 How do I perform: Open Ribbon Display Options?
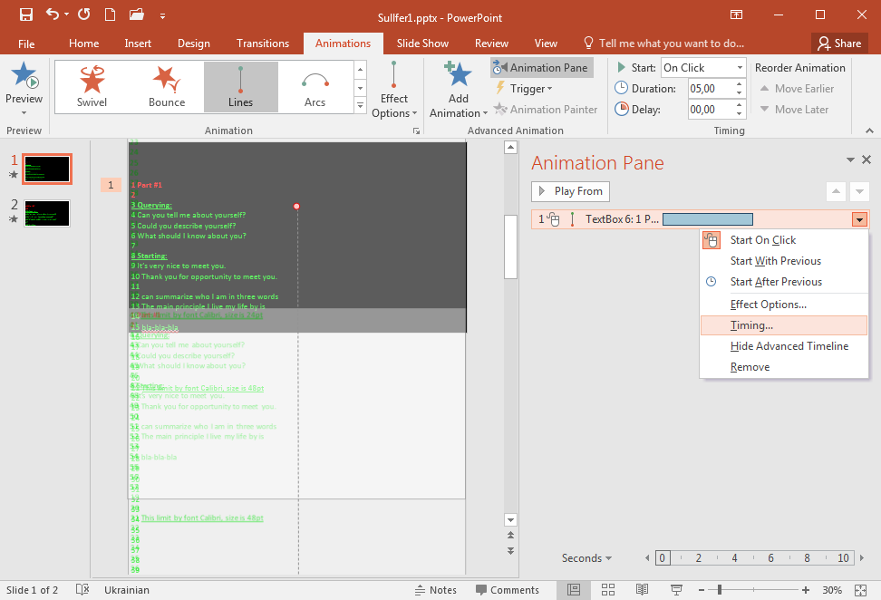pos(736,15)
